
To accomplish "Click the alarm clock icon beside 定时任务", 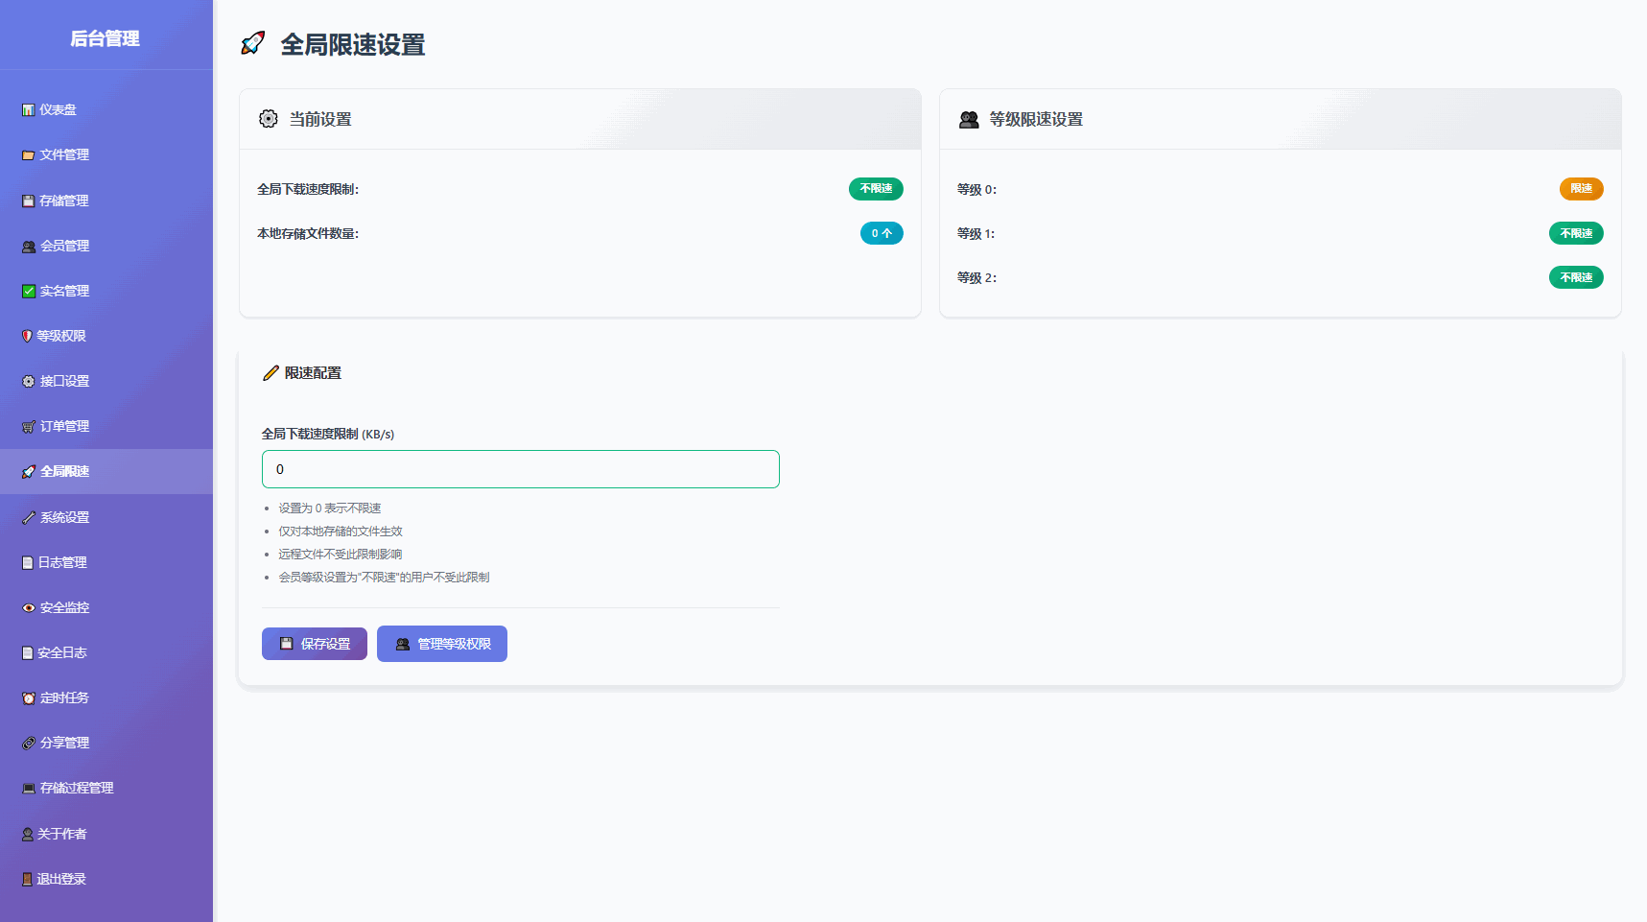I will coord(29,698).
